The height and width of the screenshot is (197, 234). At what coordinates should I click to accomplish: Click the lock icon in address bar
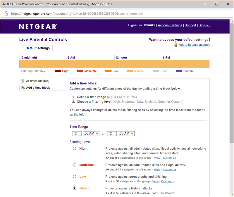[x=6, y=13]
